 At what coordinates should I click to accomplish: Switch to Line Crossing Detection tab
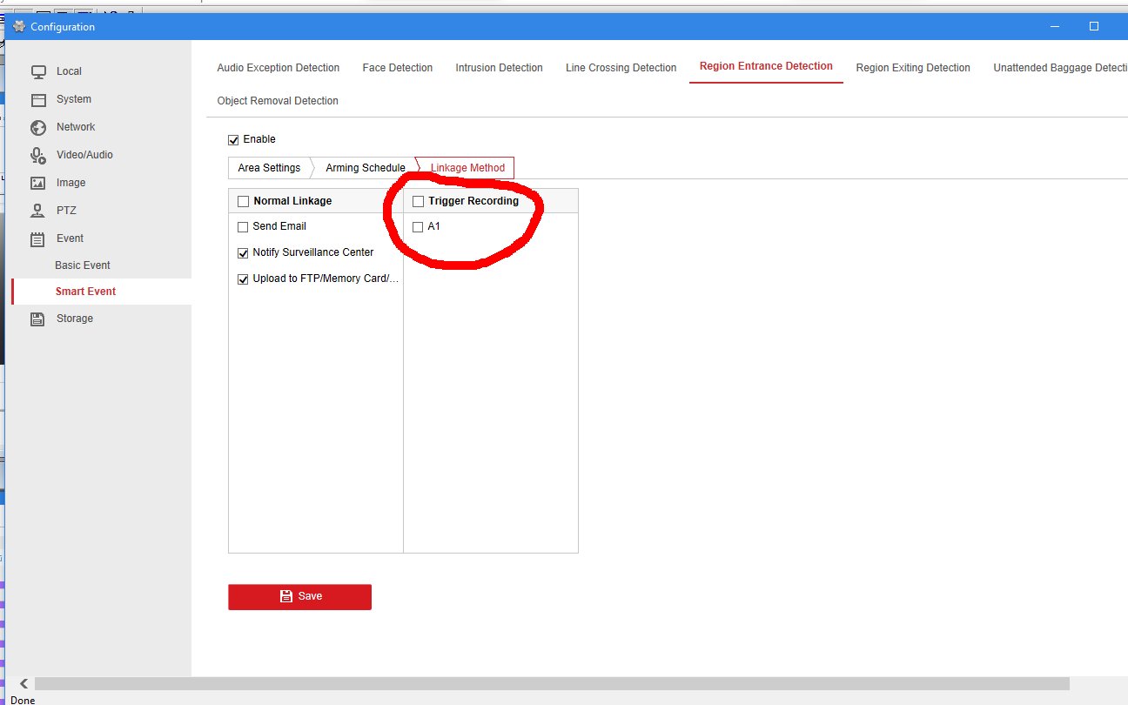tap(621, 68)
